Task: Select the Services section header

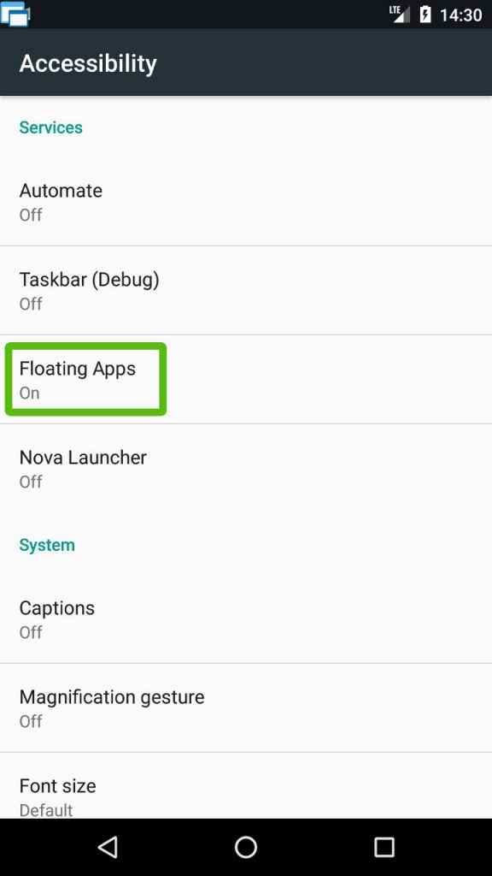Action: pyautogui.click(x=50, y=127)
